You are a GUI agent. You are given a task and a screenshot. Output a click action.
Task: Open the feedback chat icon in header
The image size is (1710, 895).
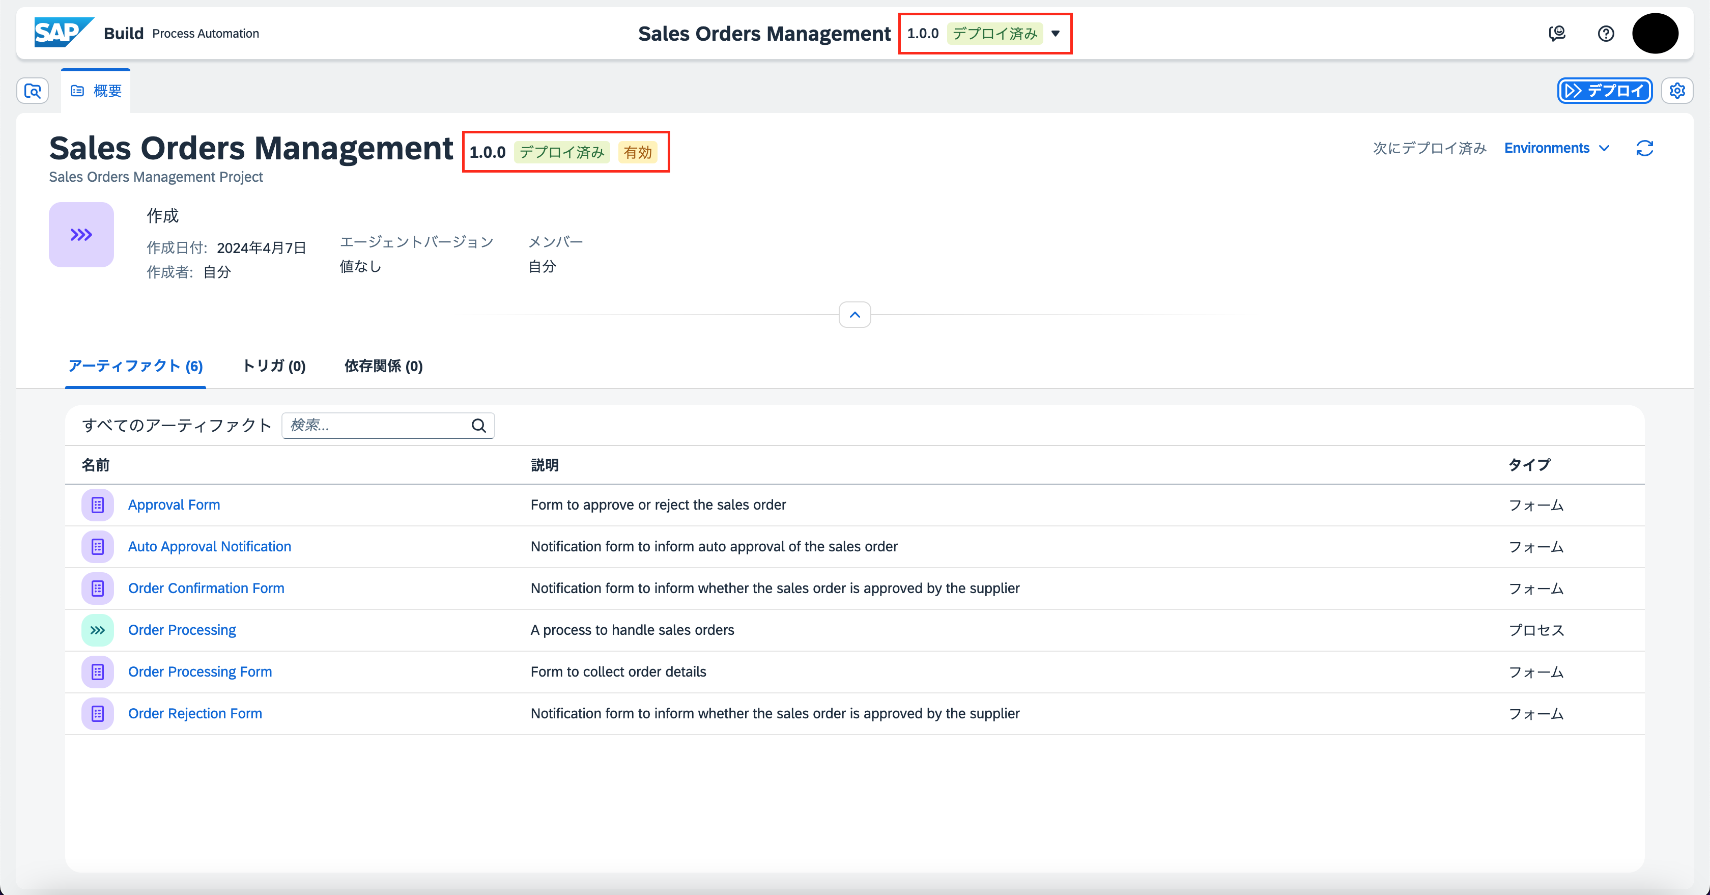click(1557, 33)
